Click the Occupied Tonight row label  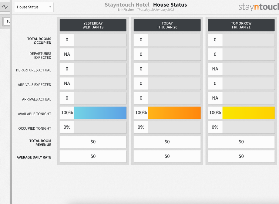tap(35, 128)
